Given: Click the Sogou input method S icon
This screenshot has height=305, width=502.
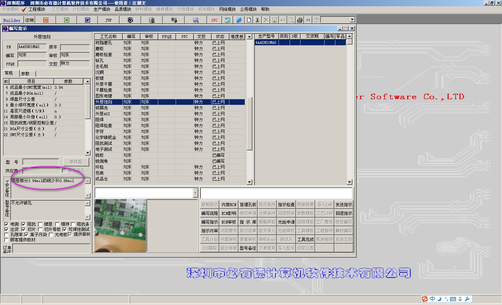Looking at the screenshot, I should click(x=425, y=299).
